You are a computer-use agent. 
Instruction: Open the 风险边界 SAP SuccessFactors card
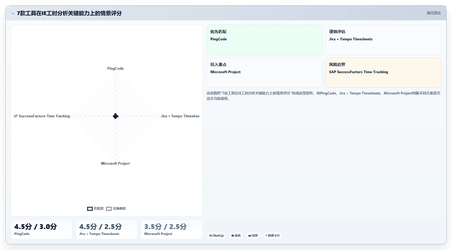pyautogui.click(x=383, y=73)
